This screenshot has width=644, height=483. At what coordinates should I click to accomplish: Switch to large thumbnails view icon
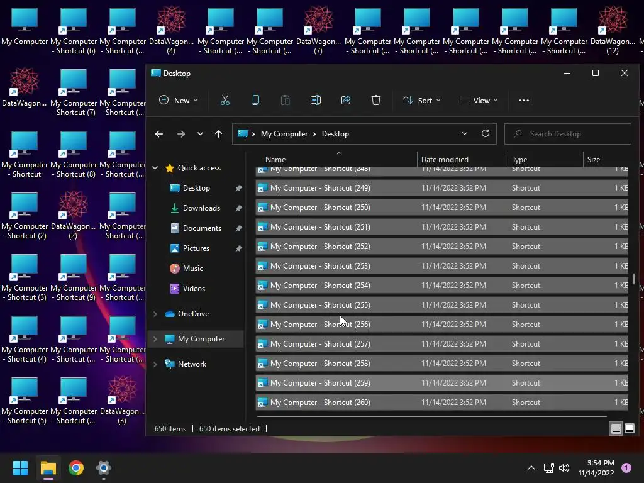(630, 429)
